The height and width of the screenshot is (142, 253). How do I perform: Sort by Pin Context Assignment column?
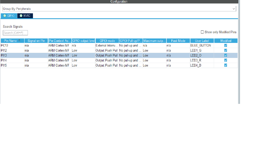(60, 41)
